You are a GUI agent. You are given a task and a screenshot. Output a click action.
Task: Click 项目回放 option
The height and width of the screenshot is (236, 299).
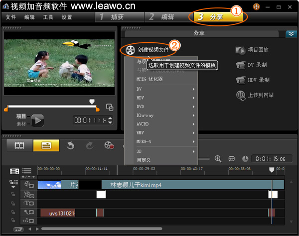click(x=252, y=50)
